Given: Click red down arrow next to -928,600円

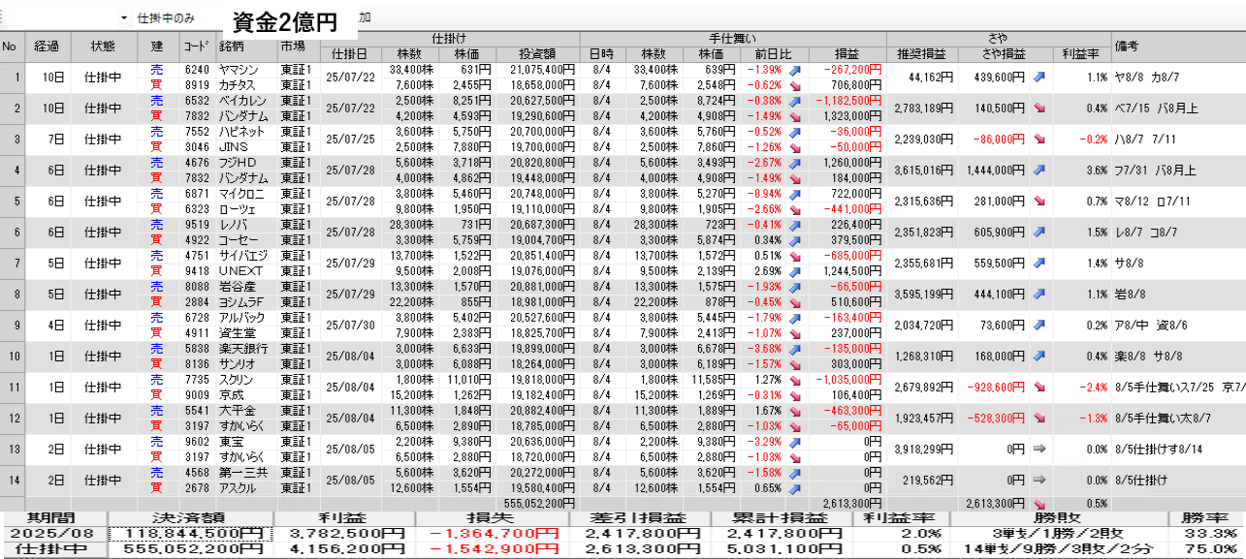Looking at the screenshot, I should point(1038,388).
